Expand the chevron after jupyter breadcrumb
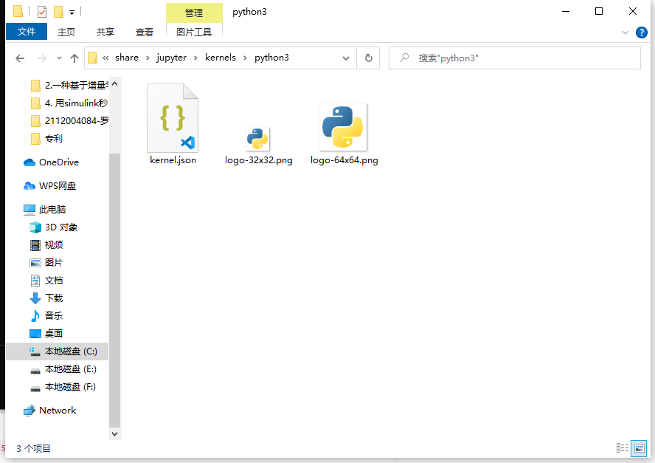 coord(195,58)
